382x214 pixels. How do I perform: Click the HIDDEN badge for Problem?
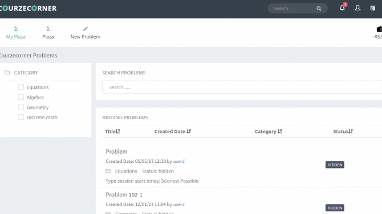335,165
